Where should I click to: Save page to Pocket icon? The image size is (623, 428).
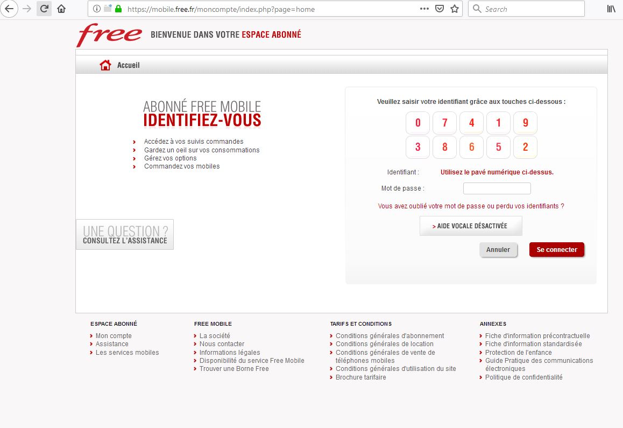(440, 9)
